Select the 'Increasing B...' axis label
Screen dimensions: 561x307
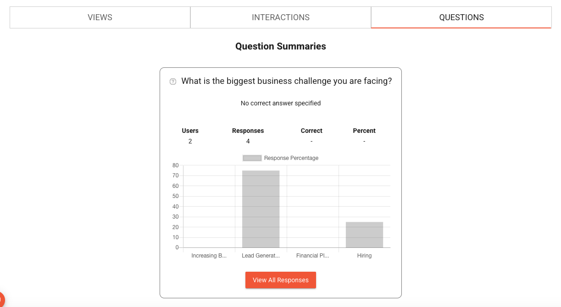[x=209, y=256]
